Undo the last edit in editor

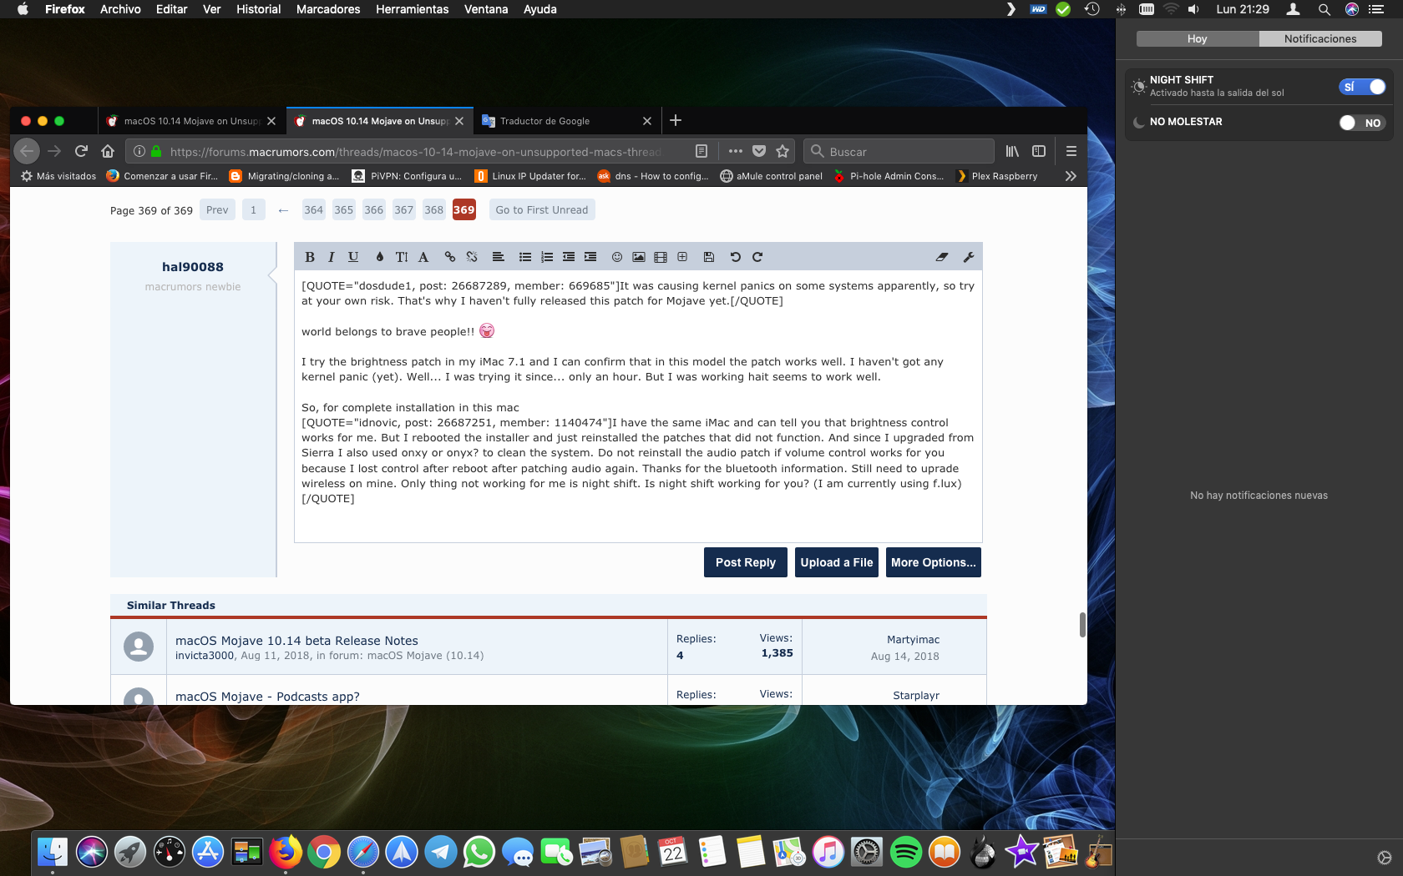pos(736,257)
